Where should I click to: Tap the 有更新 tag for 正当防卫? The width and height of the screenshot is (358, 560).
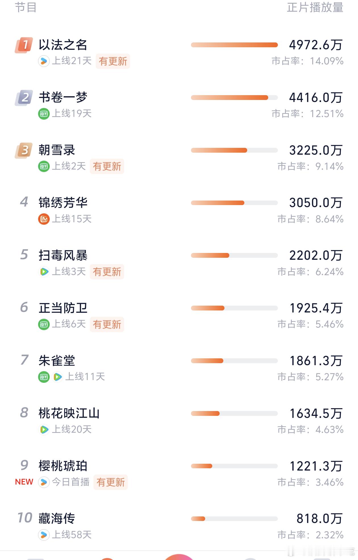coord(107,324)
